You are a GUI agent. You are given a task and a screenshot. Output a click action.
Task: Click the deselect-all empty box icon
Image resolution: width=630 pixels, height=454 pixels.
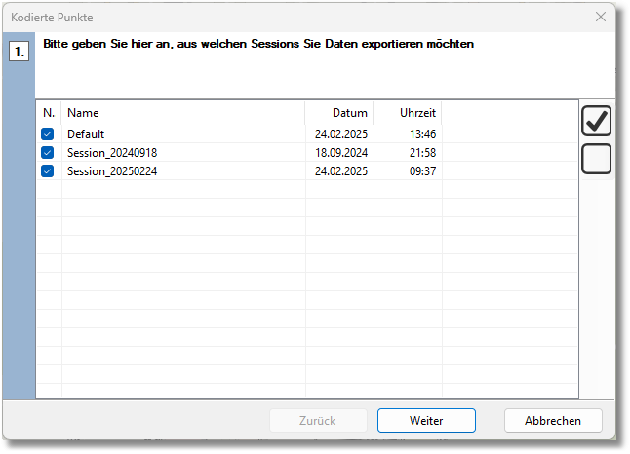click(596, 158)
